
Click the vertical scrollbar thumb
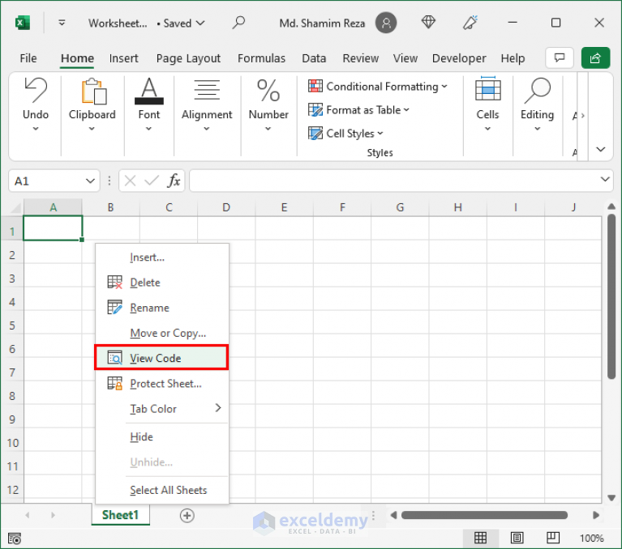click(611, 296)
